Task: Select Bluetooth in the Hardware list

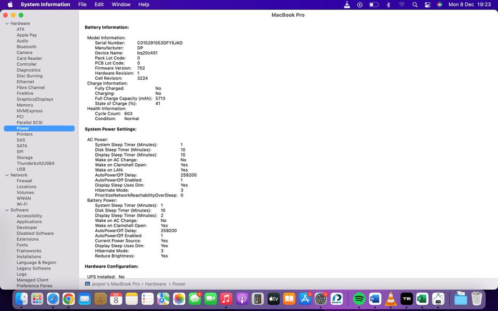Action: [x=26, y=47]
